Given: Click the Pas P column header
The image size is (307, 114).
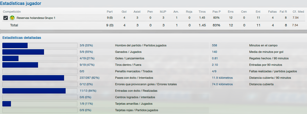Looking at the screenshot, I should pos(217,12).
